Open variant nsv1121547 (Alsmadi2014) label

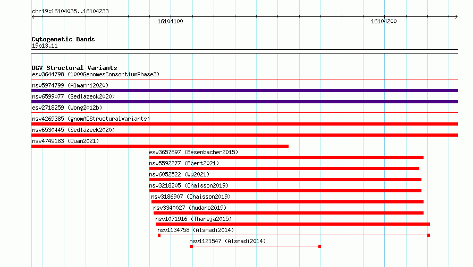coord(227,241)
